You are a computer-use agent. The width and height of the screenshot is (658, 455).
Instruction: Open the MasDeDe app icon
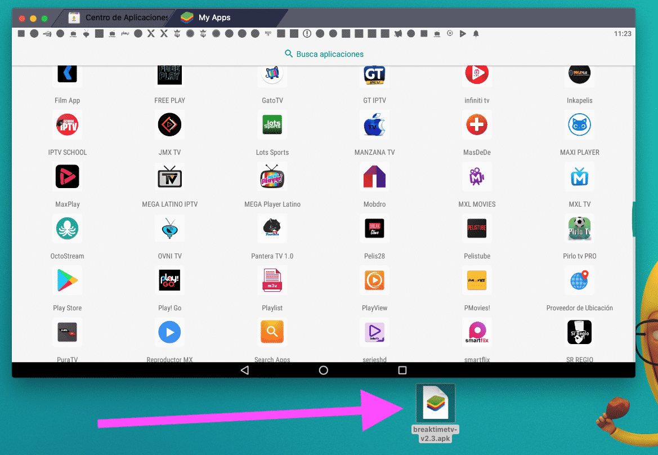(477, 126)
